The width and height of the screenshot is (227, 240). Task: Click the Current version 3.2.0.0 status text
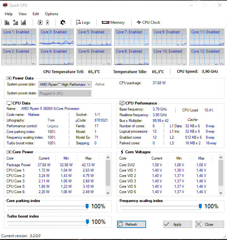pyautogui.click(x=21, y=236)
